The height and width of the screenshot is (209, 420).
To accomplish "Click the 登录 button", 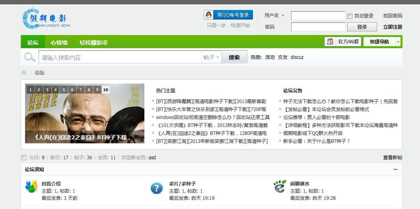I will coord(362,27).
